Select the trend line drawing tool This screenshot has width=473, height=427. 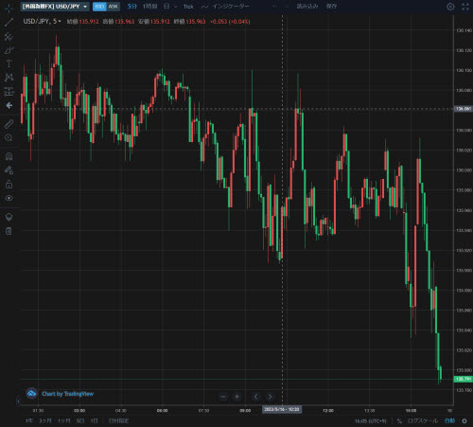tap(9, 22)
